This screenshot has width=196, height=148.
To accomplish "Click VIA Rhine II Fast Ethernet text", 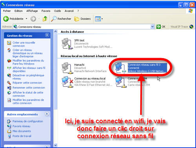I will (x=93, y=85).
